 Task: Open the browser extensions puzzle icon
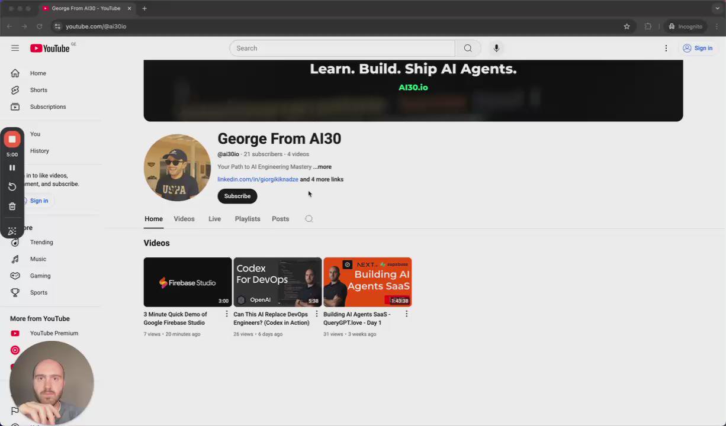click(648, 26)
